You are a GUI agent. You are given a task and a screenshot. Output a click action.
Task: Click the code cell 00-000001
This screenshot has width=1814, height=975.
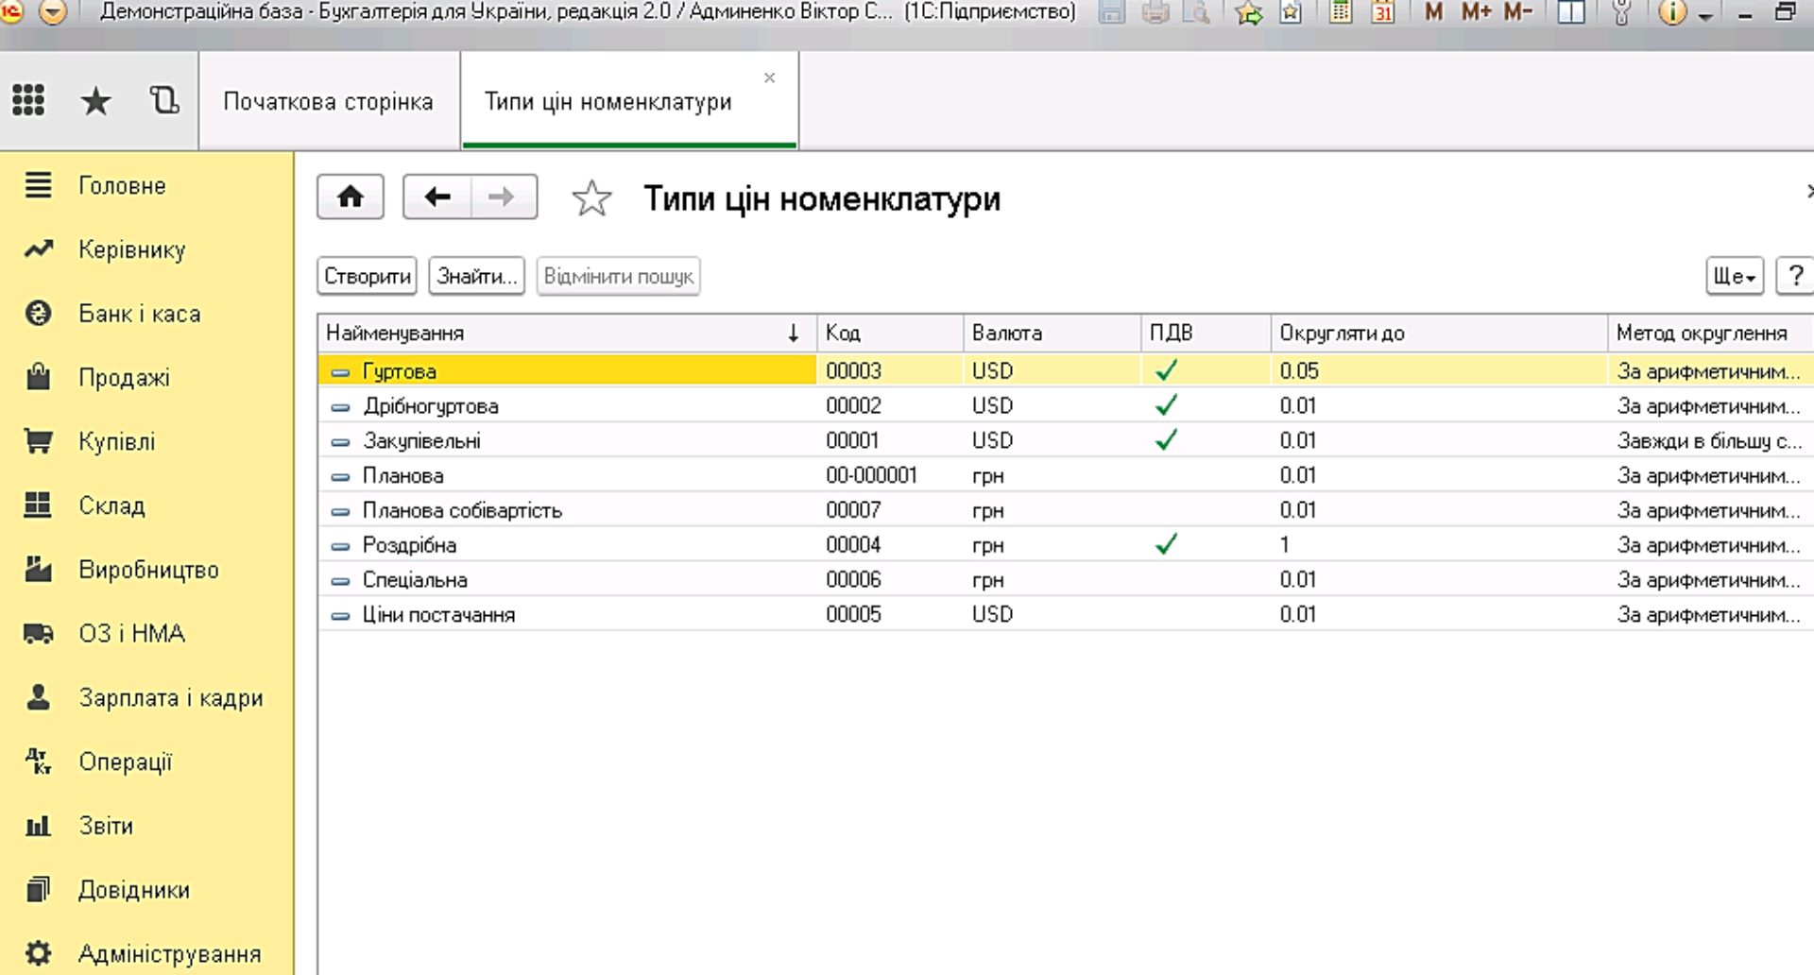pos(890,475)
